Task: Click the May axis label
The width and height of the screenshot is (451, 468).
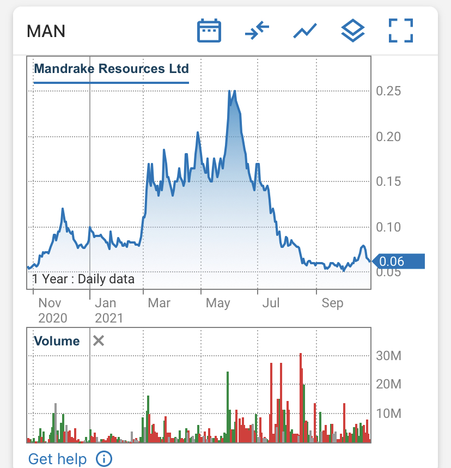Action: pos(218,303)
